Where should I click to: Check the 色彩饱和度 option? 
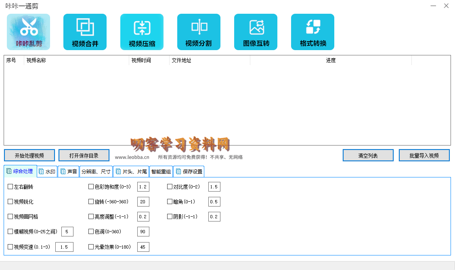[x=91, y=187]
